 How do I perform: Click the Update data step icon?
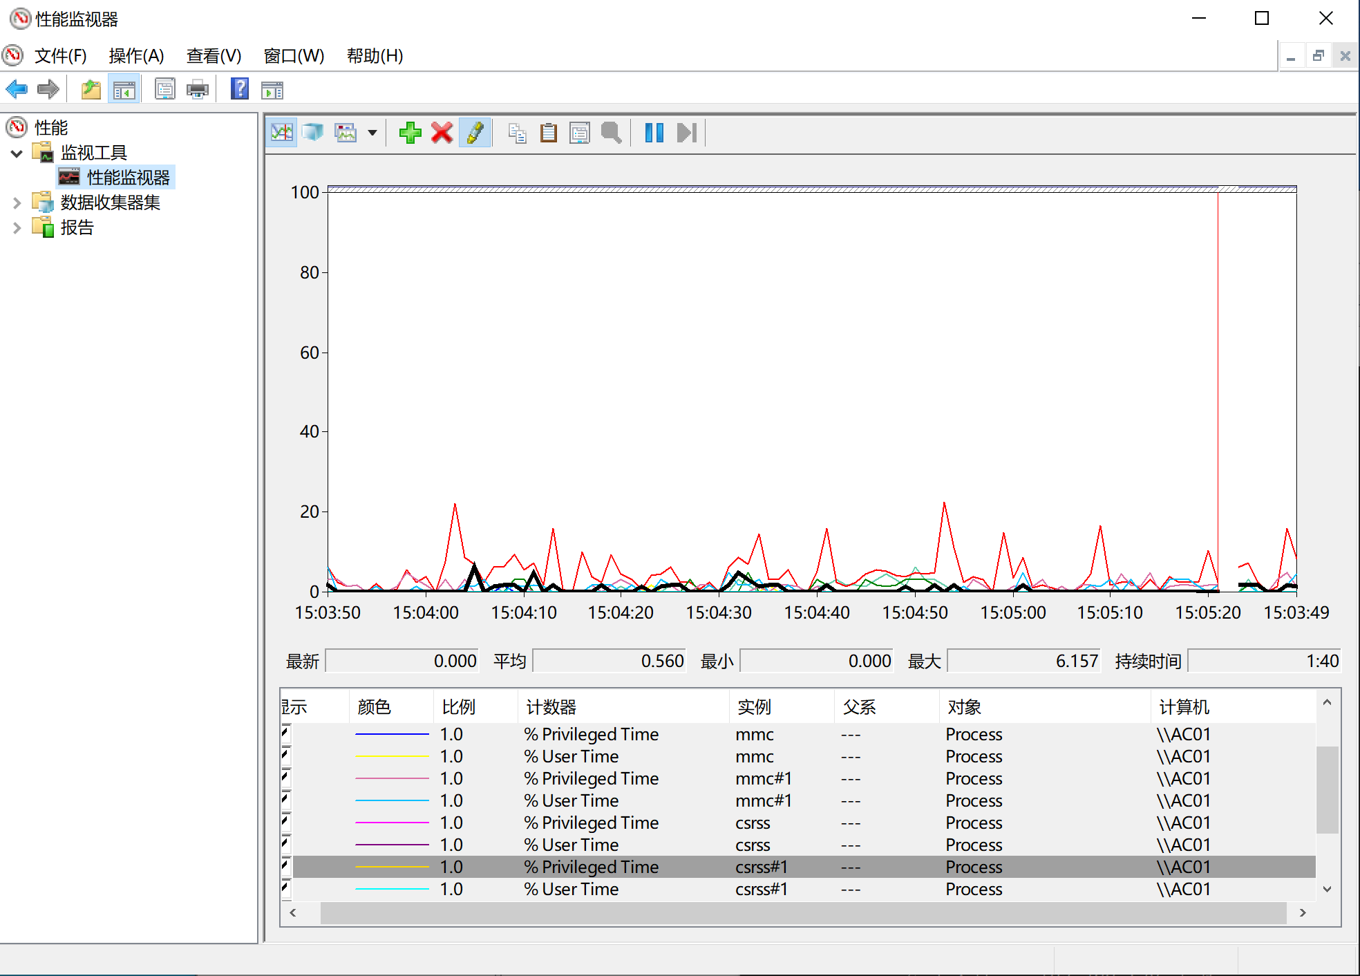(x=686, y=133)
